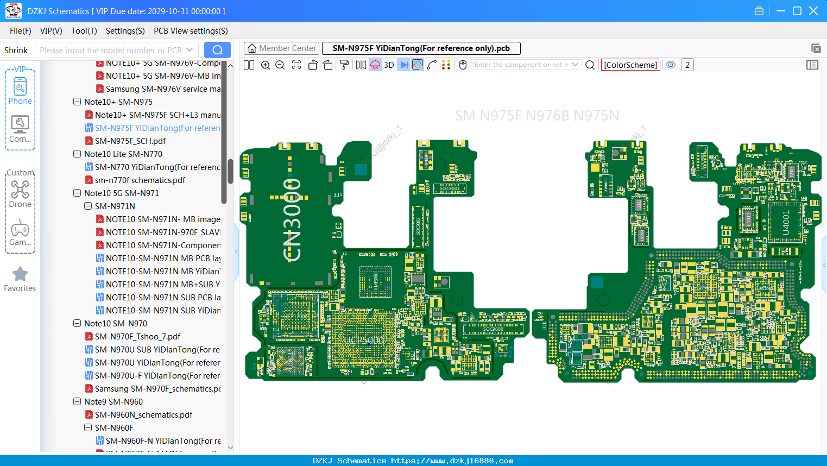This screenshot has height=466, width=827.
Task: Open the ColorScheme button
Action: click(x=630, y=65)
